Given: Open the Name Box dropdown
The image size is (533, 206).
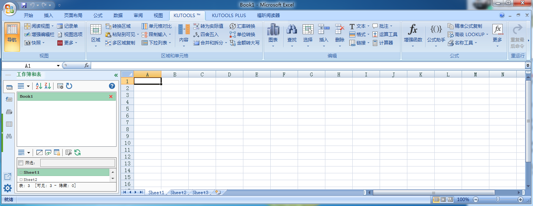Looking at the screenshot, I should point(58,66).
